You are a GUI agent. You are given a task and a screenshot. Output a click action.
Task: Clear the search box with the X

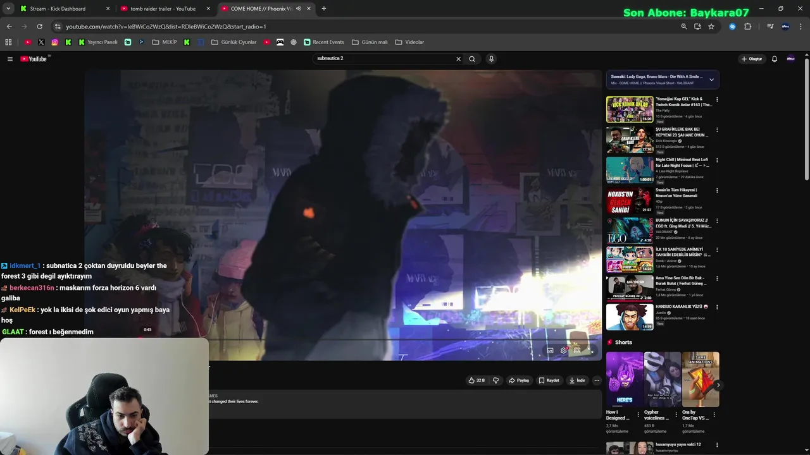click(x=459, y=59)
